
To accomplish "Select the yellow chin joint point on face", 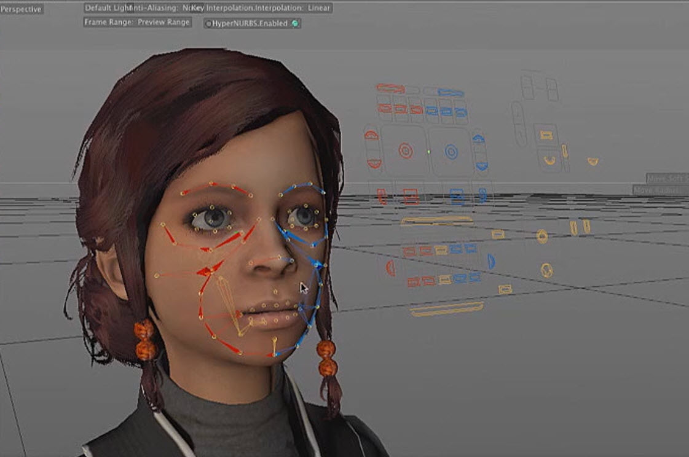I will point(274,338).
